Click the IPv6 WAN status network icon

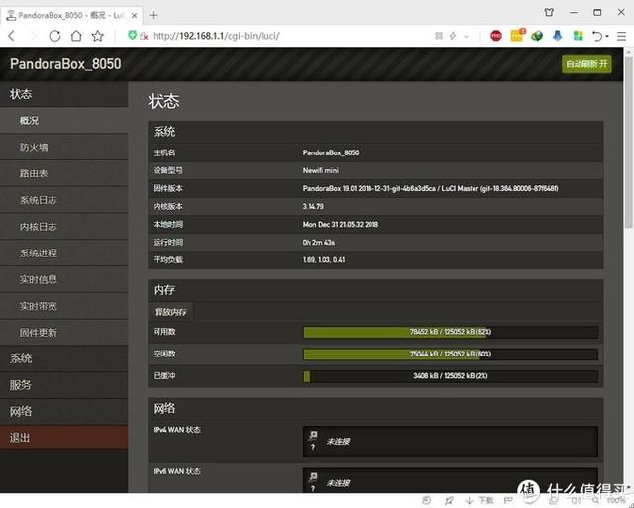313,477
